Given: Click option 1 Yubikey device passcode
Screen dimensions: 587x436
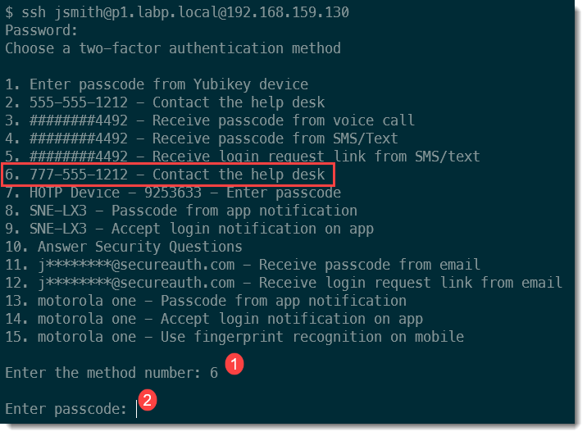Looking at the screenshot, I should point(157,84).
